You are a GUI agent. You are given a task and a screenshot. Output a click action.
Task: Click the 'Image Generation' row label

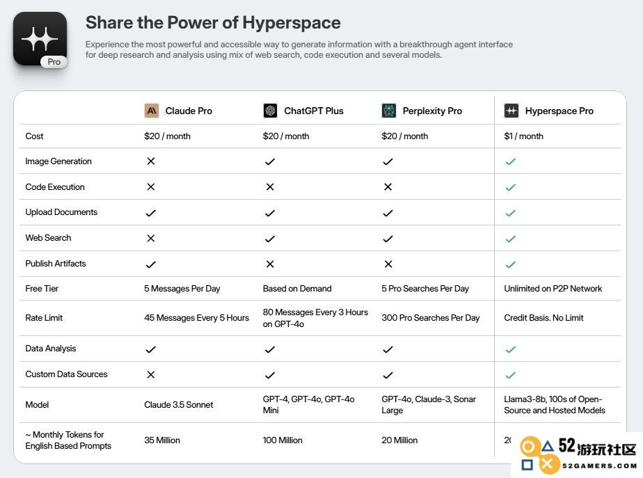58,161
